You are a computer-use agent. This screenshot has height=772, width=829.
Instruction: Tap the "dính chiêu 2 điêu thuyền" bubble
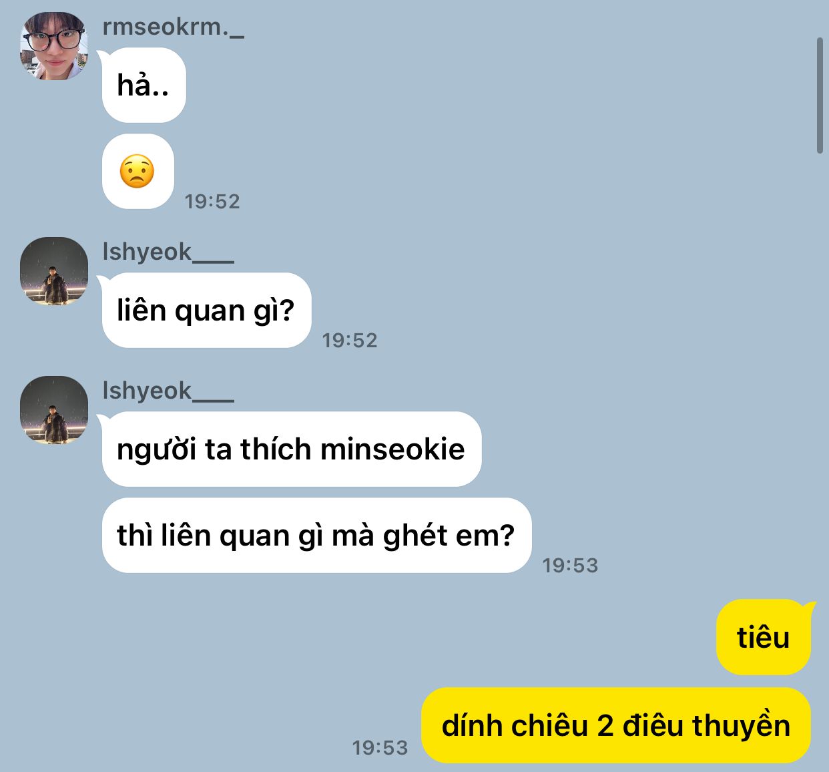coord(616,725)
